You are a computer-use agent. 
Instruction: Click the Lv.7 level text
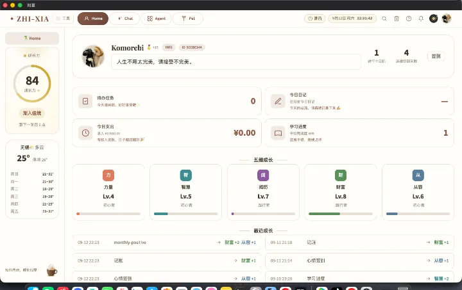263,197
